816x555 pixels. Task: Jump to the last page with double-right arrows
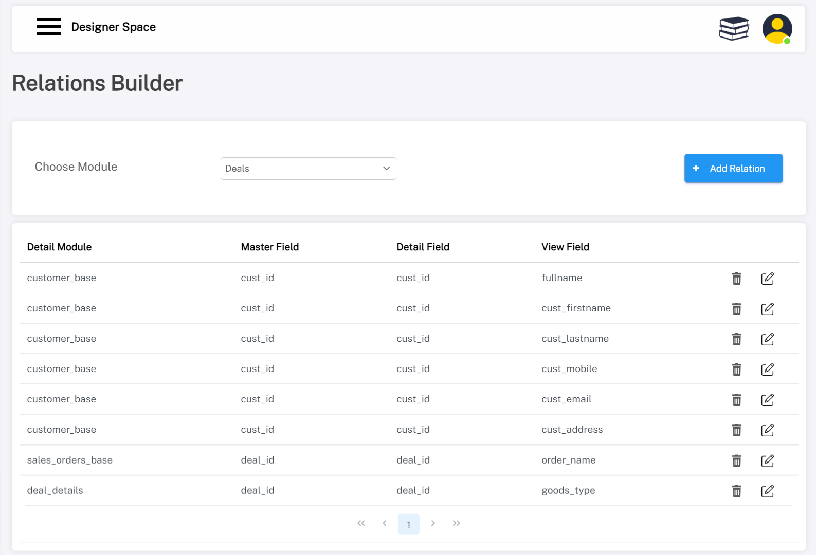pos(456,523)
